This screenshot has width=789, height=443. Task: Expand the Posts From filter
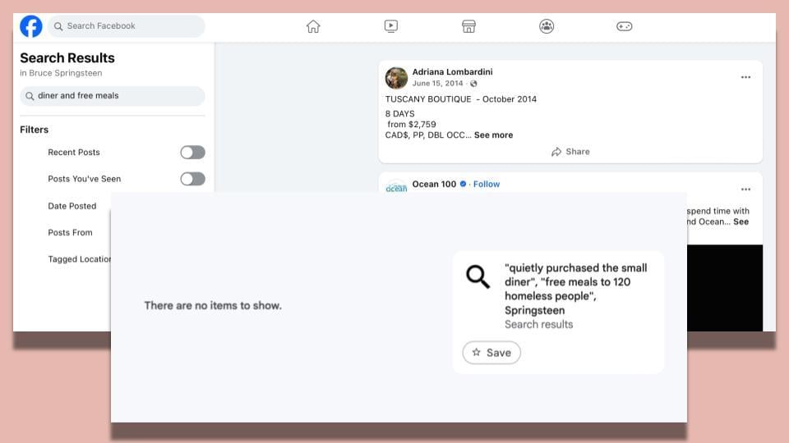[70, 233]
